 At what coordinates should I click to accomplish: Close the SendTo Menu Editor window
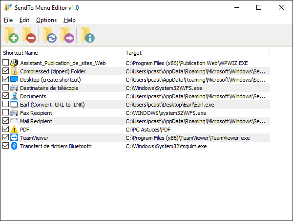tap(281, 7)
